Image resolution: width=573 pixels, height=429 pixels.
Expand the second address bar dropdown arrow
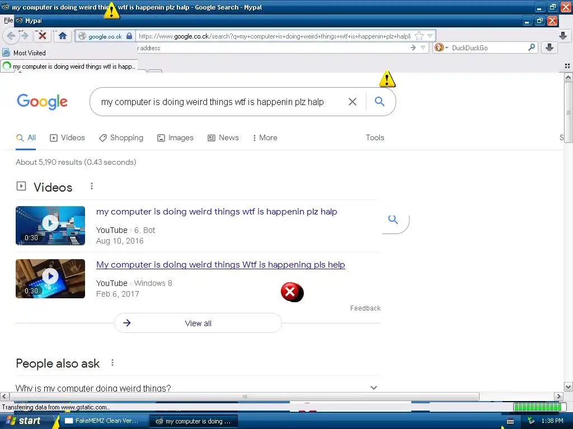tap(423, 48)
